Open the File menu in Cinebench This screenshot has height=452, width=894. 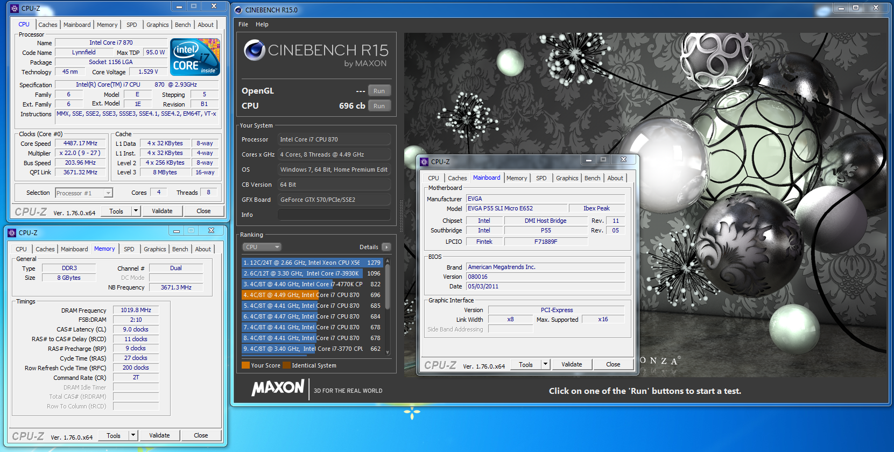[243, 24]
